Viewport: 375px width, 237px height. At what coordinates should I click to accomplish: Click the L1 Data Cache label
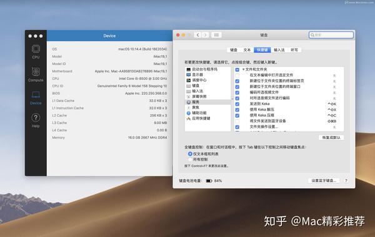(63, 101)
